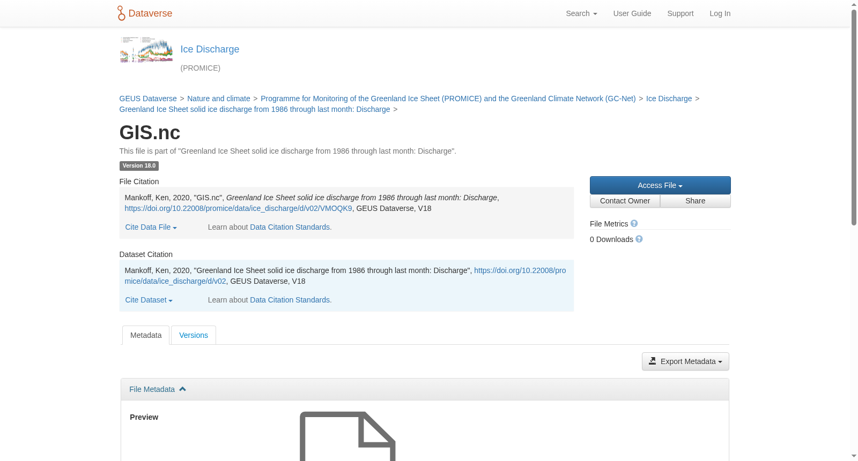
Task: Expand the Access File dropdown
Action: pos(660,185)
